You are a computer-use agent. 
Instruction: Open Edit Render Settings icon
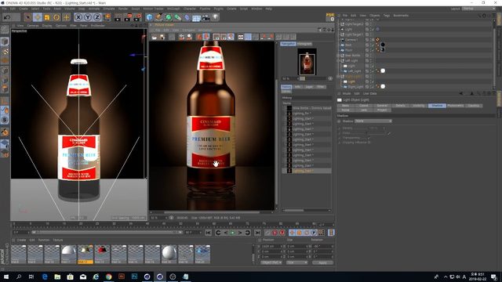[x=138, y=17]
